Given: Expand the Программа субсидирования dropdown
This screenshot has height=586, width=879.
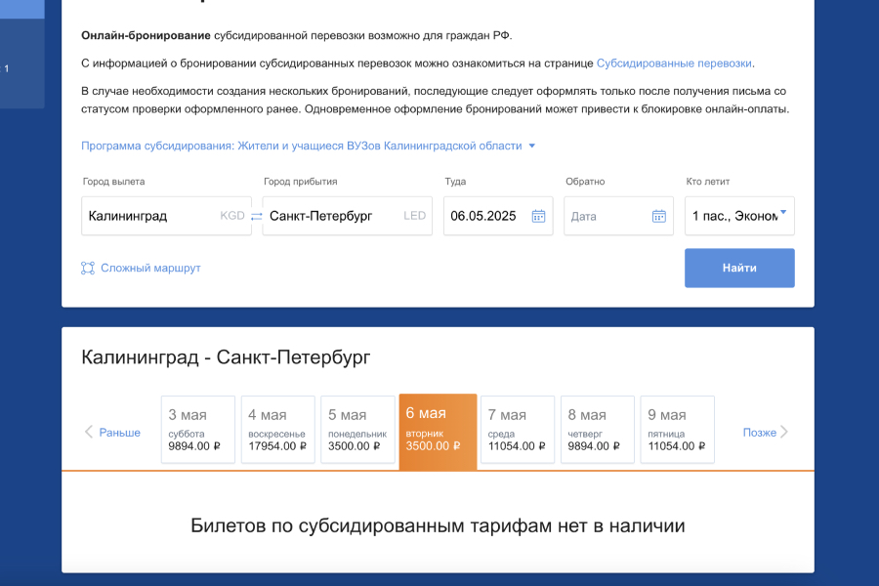Looking at the screenshot, I should 531,146.
